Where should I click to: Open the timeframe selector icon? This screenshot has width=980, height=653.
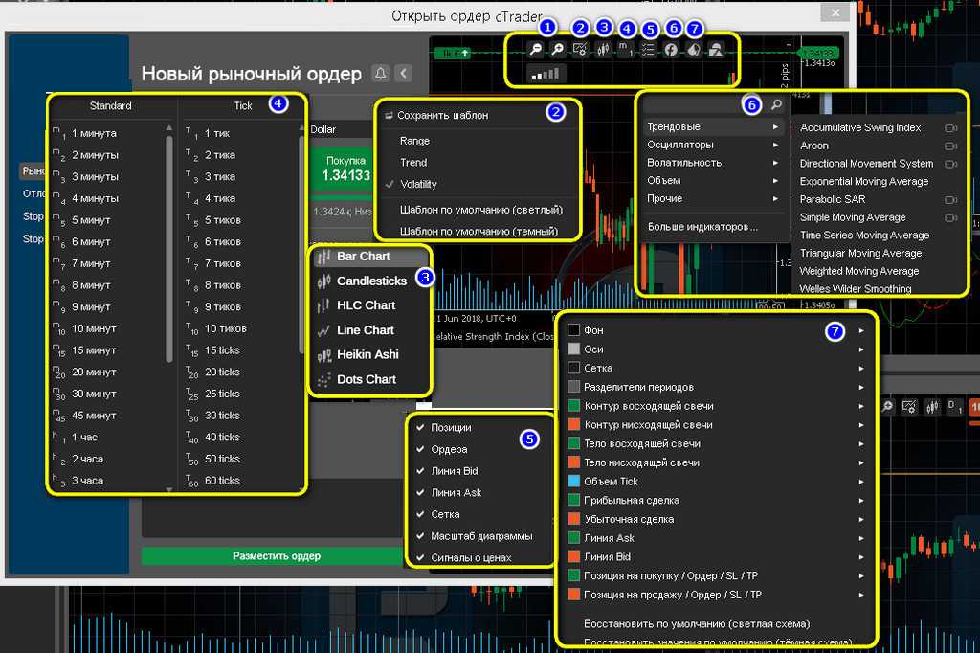[626, 50]
